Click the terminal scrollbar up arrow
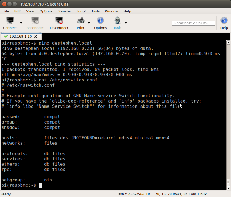Image resolution: width=231 pixels, height=197 pixels. tap(228, 43)
